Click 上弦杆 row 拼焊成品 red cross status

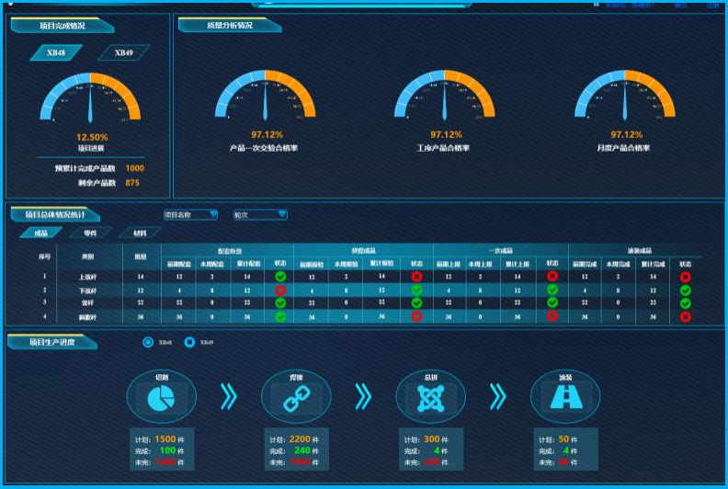coord(416,277)
